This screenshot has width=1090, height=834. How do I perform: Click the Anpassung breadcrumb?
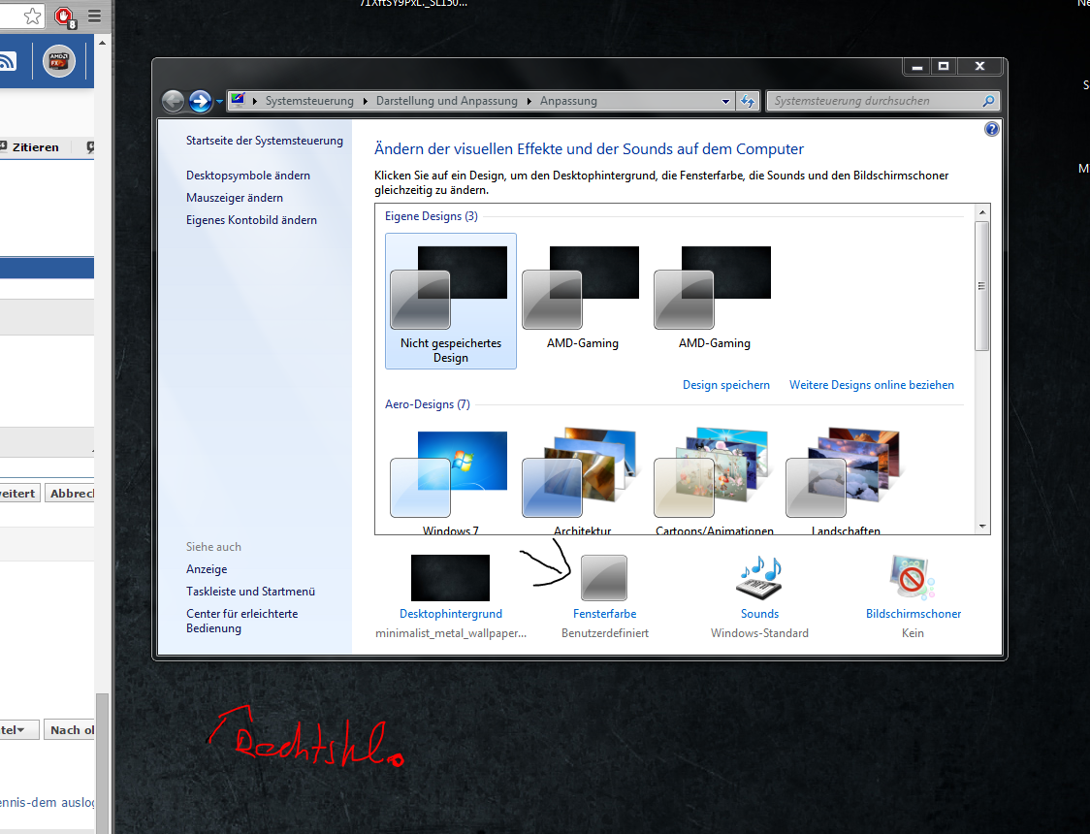568,101
